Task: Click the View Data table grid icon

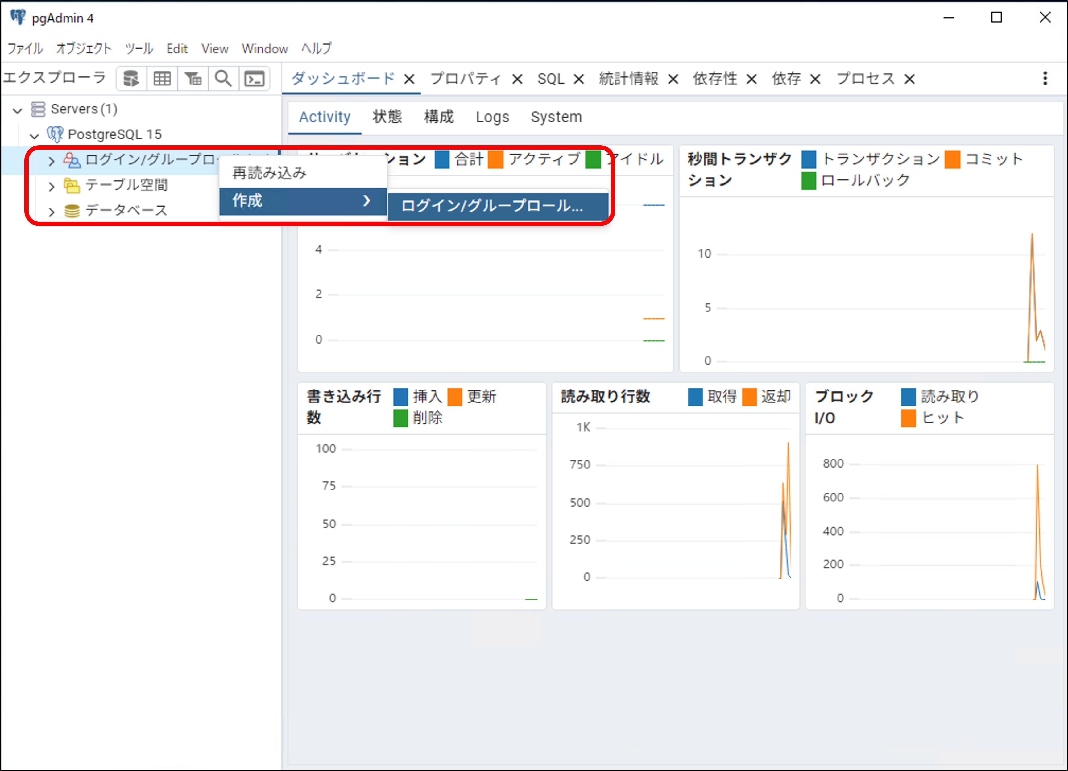Action: (x=162, y=79)
